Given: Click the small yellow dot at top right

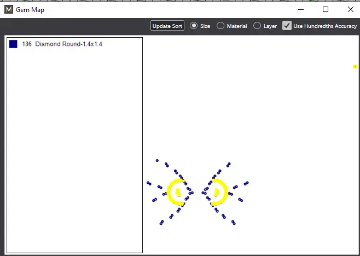Looking at the screenshot, I should 355,67.
